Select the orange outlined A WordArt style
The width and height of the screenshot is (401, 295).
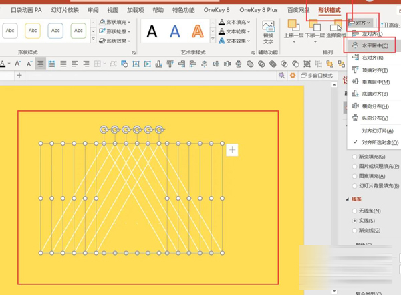[198, 31]
